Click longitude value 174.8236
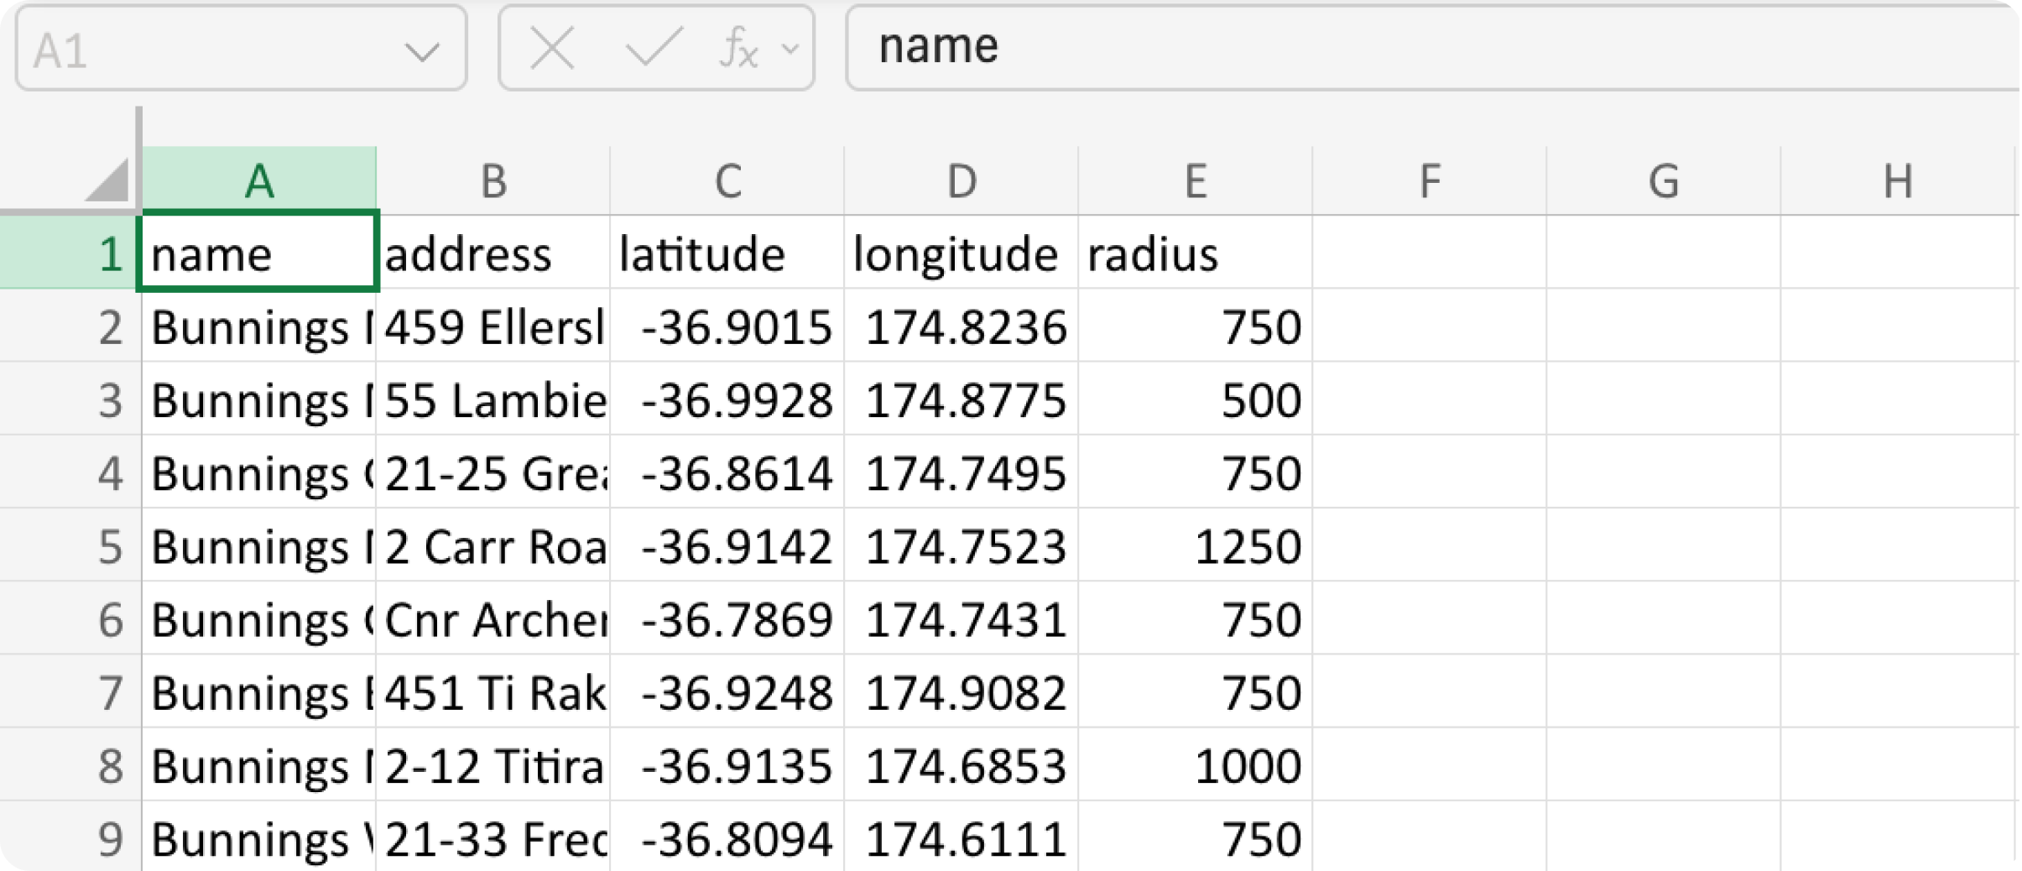Screen dimensions: 2022x871 pyautogui.click(x=961, y=326)
